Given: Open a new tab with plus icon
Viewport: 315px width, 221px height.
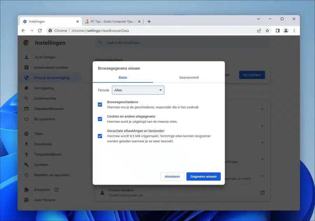Looking at the screenshot, I should pyautogui.click(x=149, y=21).
